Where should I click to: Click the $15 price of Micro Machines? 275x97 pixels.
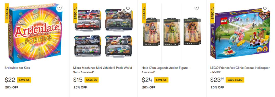78,80
